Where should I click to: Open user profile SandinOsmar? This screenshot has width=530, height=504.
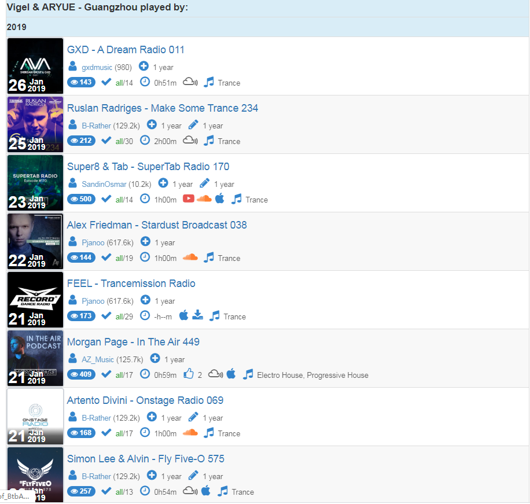pos(104,184)
